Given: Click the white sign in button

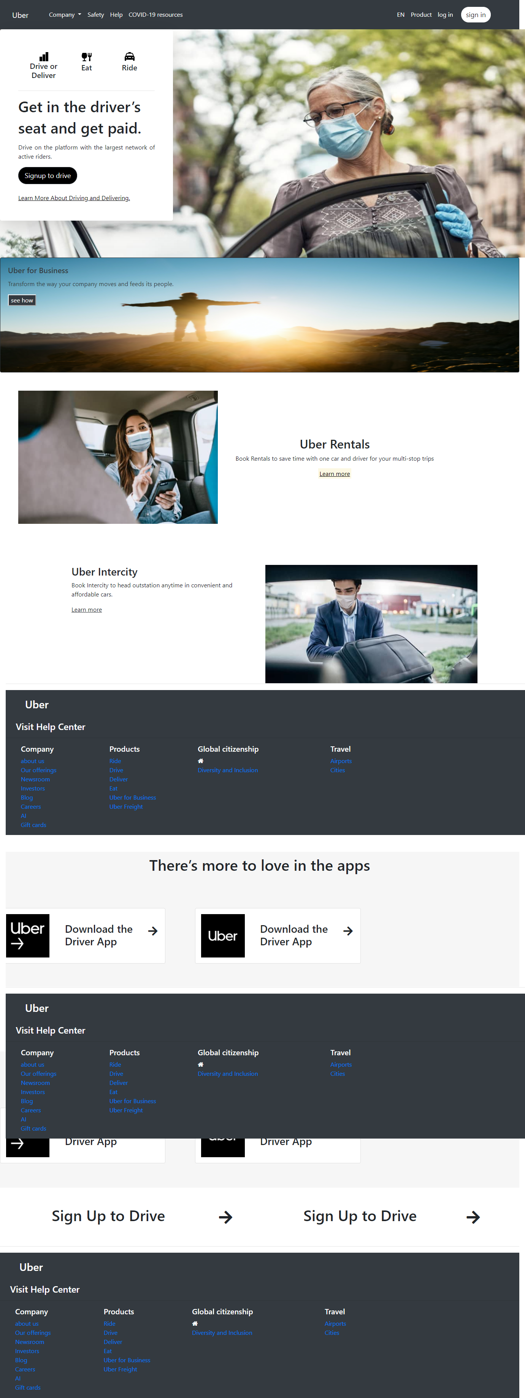Looking at the screenshot, I should coord(476,15).
